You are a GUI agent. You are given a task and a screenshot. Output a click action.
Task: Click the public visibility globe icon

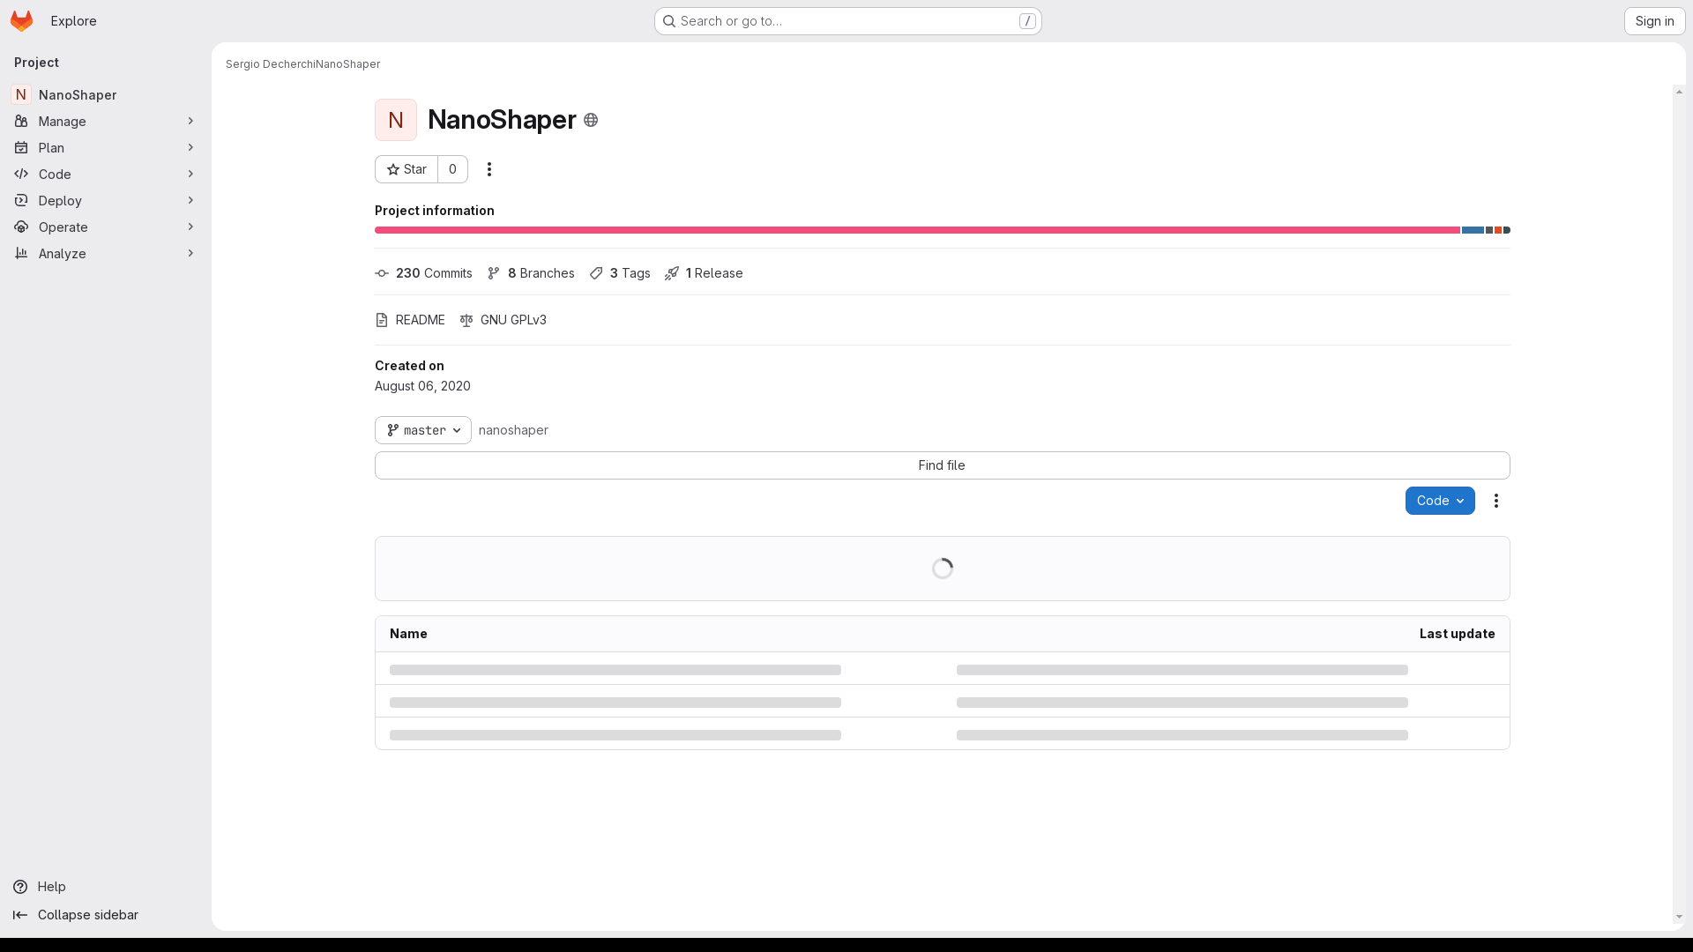591,120
